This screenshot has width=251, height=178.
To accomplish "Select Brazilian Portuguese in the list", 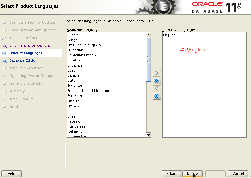I will pyautogui.click(x=106, y=45).
